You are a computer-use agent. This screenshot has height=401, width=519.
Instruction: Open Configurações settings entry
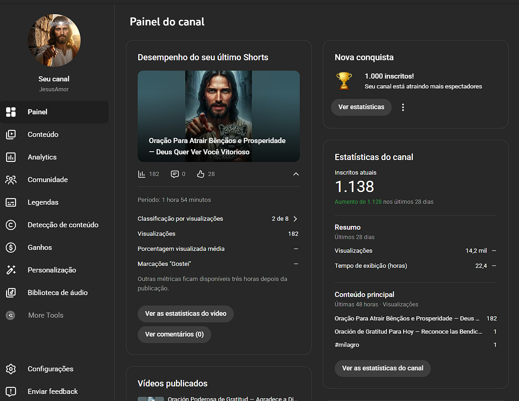[54, 369]
